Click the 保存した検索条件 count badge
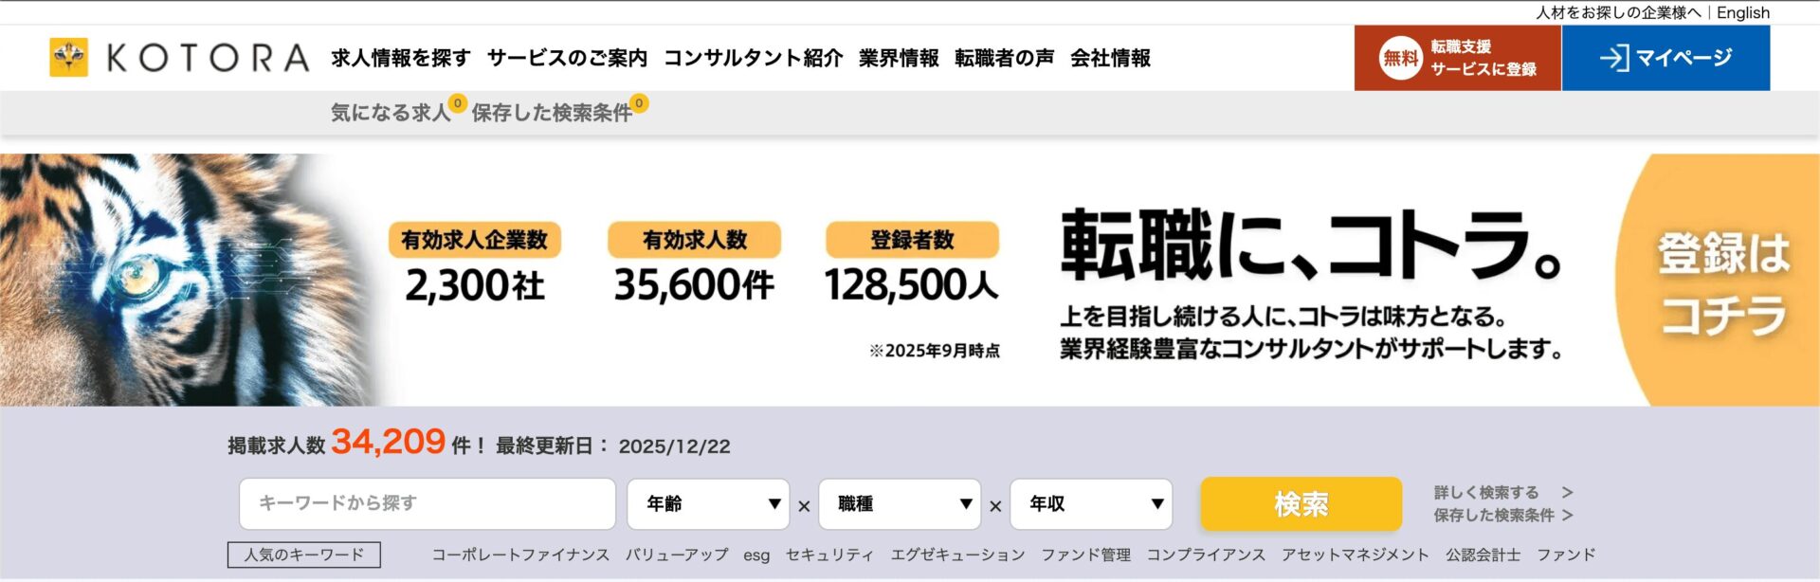The width and height of the screenshot is (1820, 582). (x=640, y=103)
